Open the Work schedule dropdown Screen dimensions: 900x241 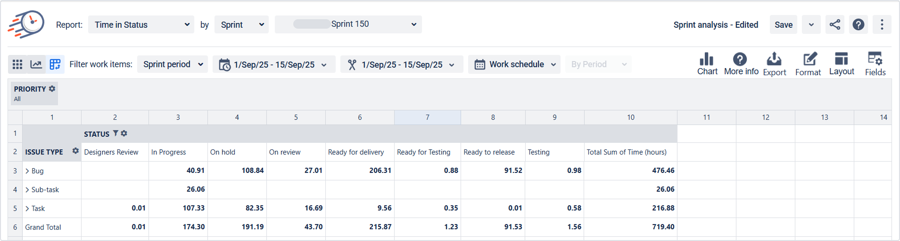click(514, 64)
